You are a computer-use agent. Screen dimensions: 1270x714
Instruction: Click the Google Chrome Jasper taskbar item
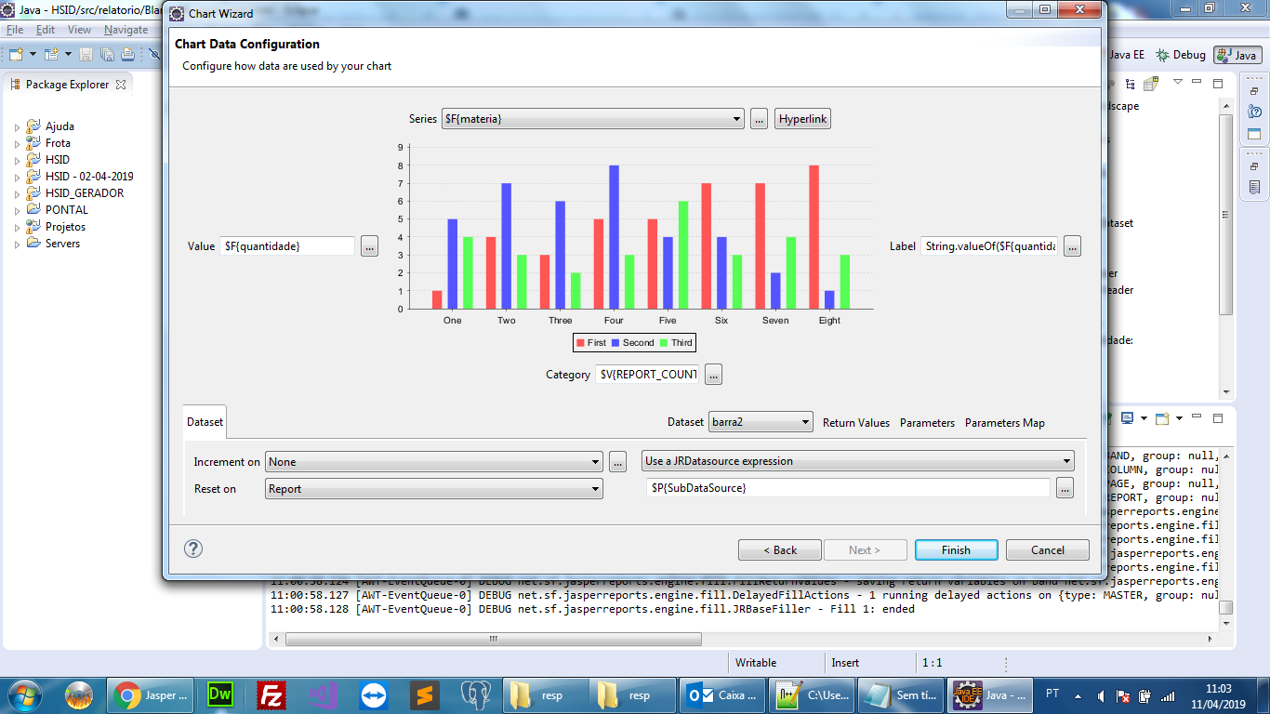tap(152, 694)
